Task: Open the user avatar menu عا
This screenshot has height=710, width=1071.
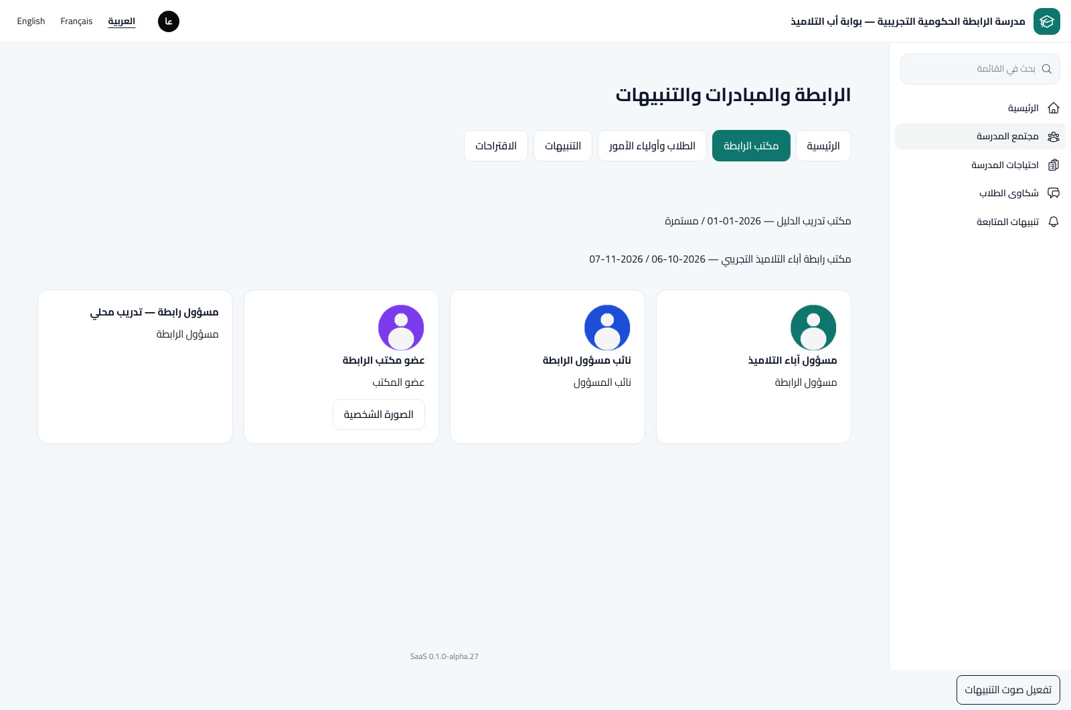Action: pyautogui.click(x=169, y=21)
